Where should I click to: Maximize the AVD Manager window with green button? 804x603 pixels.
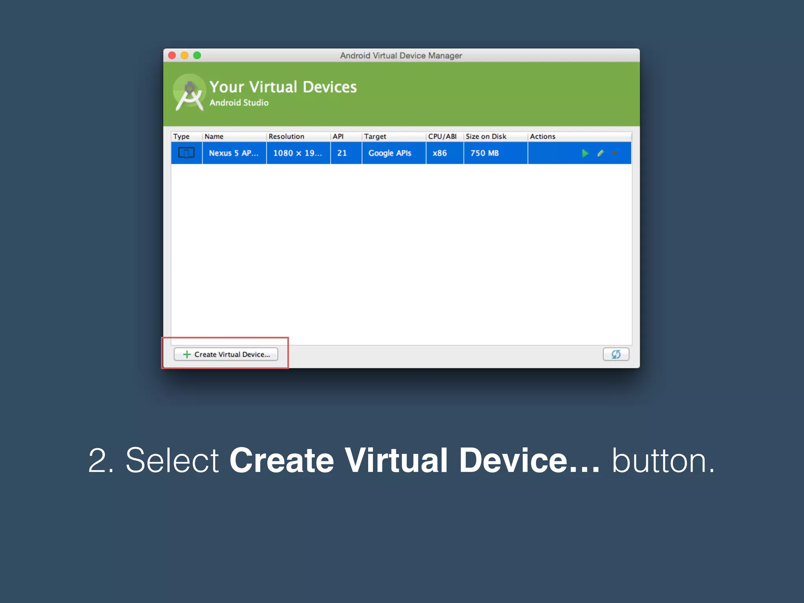[197, 55]
